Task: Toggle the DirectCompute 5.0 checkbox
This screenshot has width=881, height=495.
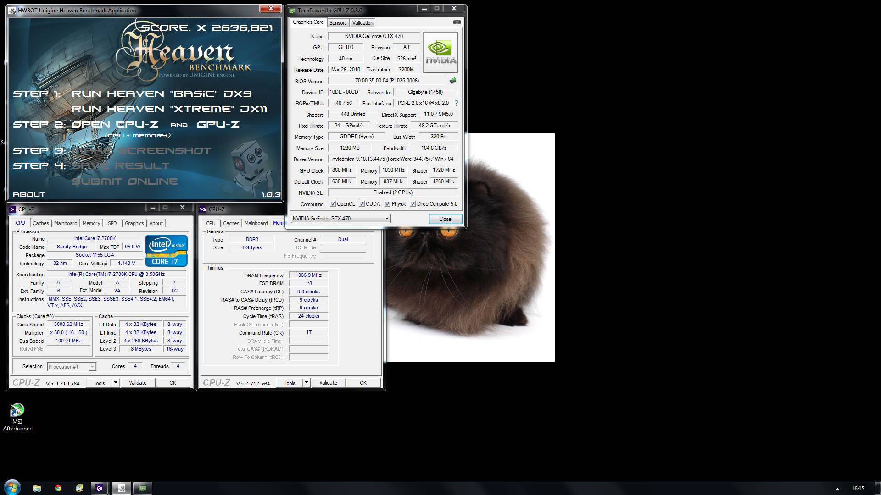Action: coord(413,204)
